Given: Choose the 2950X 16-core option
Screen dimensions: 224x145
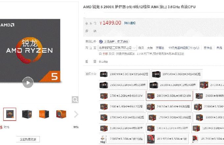Looking at the screenshot, I should (123, 85).
